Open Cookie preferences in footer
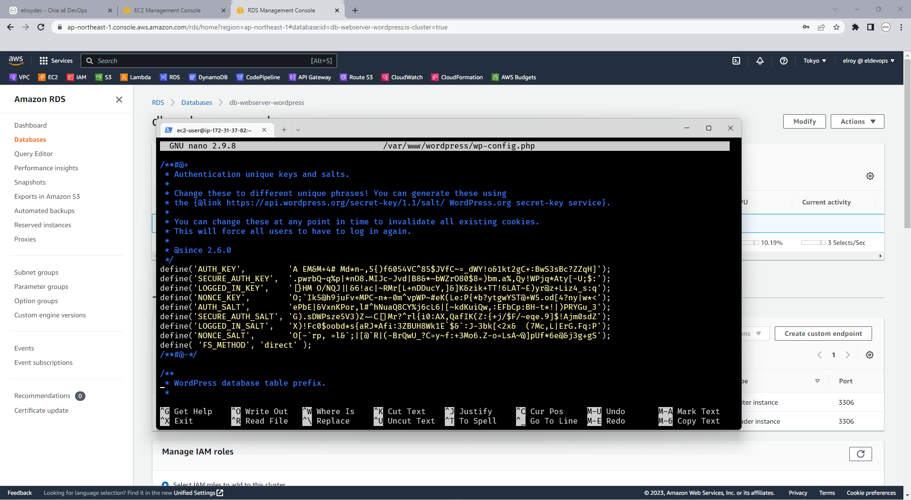 tap(871, 493)
